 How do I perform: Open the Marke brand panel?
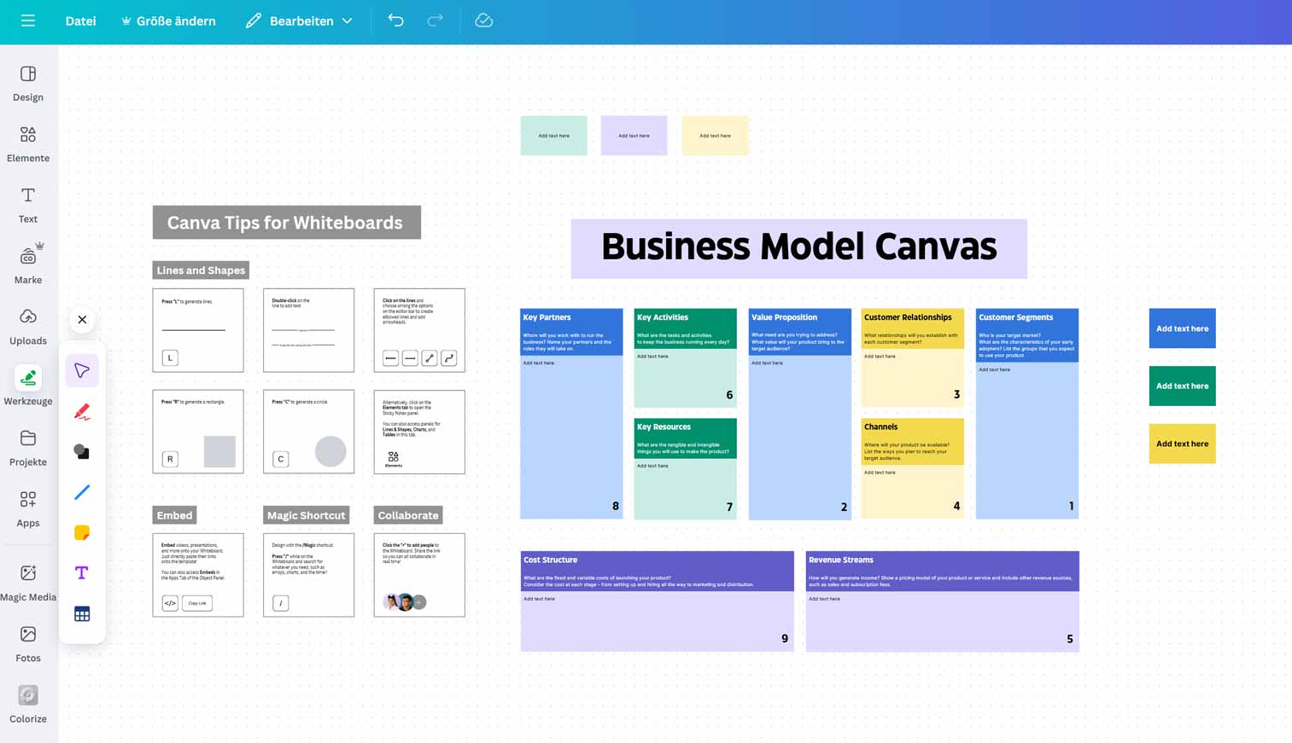click(x=28, y=265)
